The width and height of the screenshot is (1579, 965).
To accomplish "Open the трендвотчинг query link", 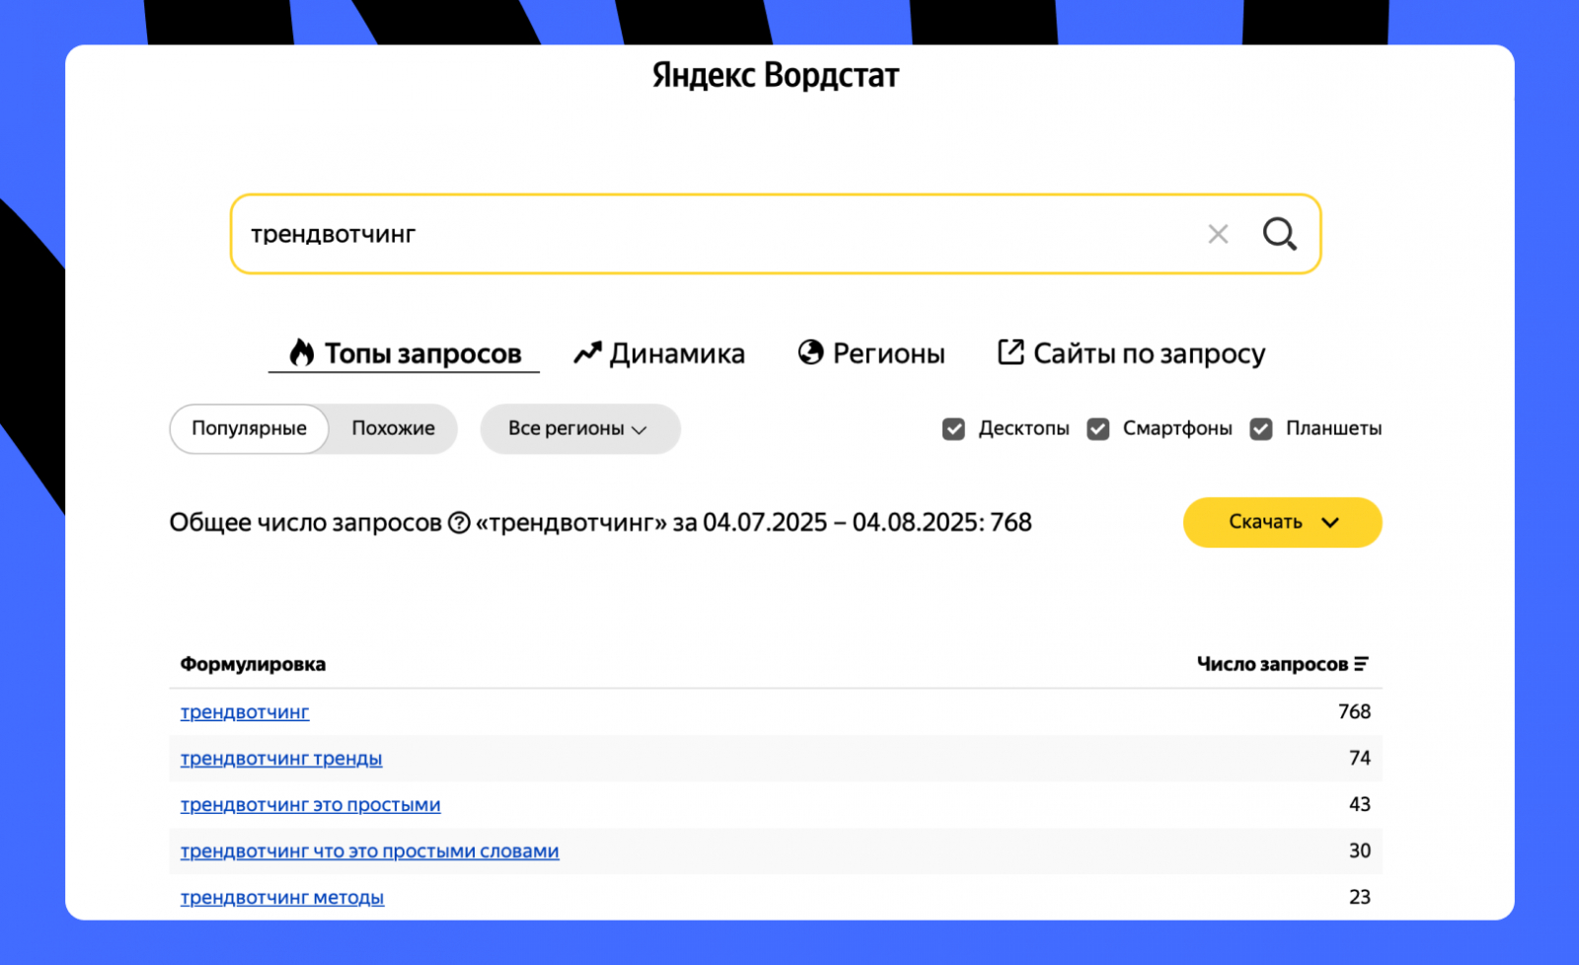I will click(245, 712).
